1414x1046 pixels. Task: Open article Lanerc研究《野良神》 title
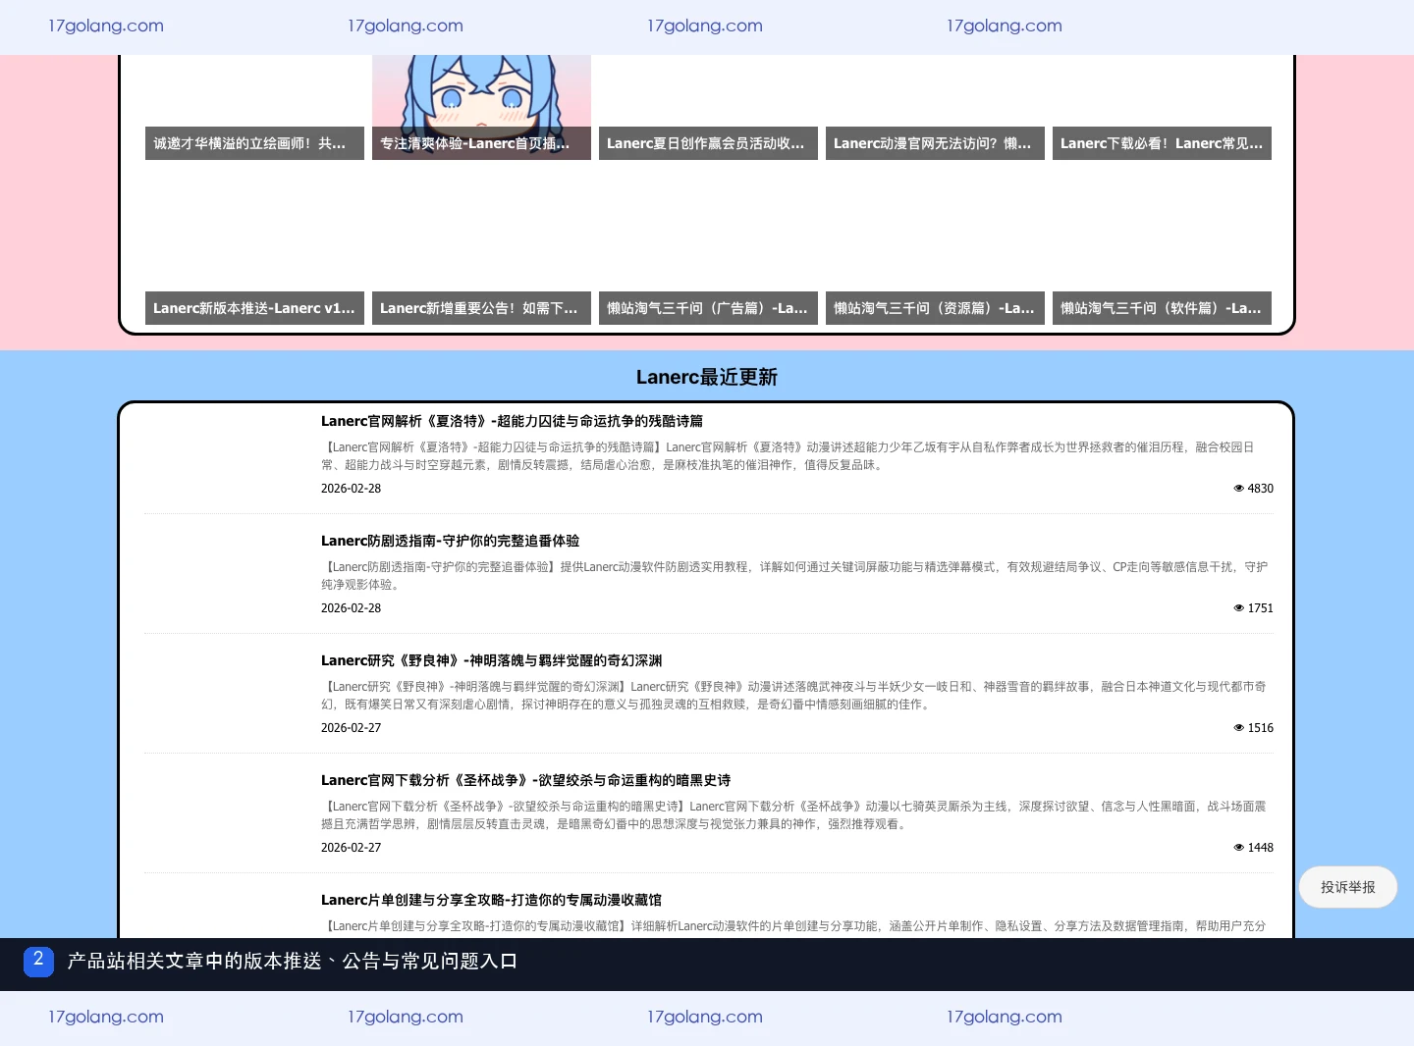(491, 660)
